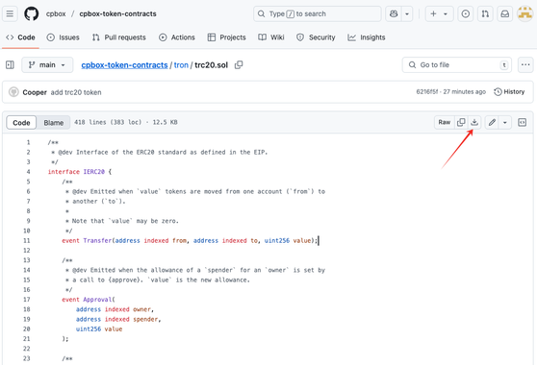Switch to the Projects tab
Viewport: 537px width, 365px height.
click(x=227, y=37)
